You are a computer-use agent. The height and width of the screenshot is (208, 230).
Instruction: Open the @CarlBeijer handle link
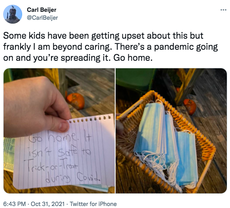click(x=42, y=18)
